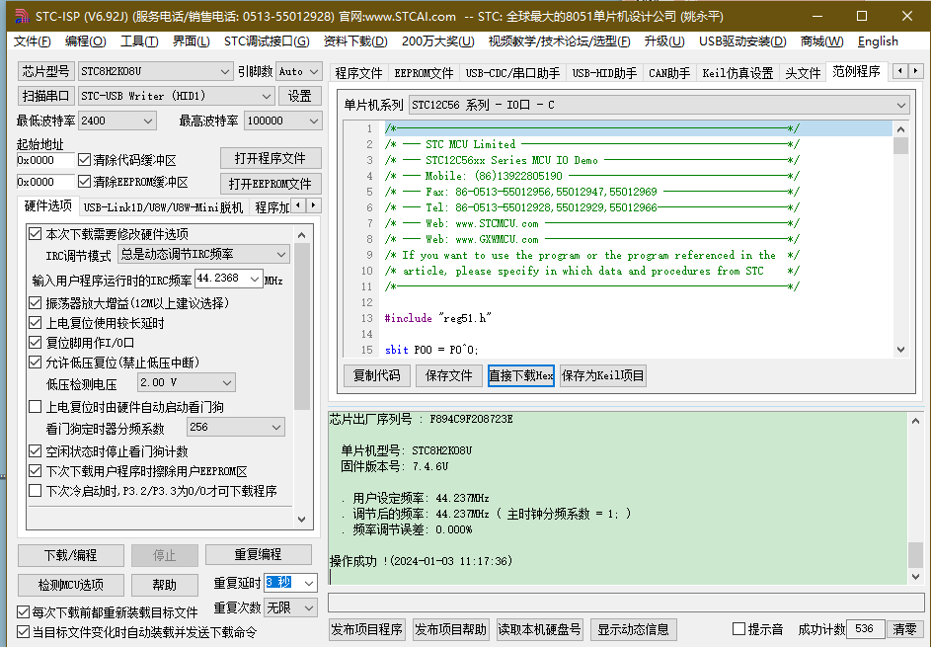
Task: Enable 上电复位时由硬件自动启动看门狗
Action: (35, 407)
